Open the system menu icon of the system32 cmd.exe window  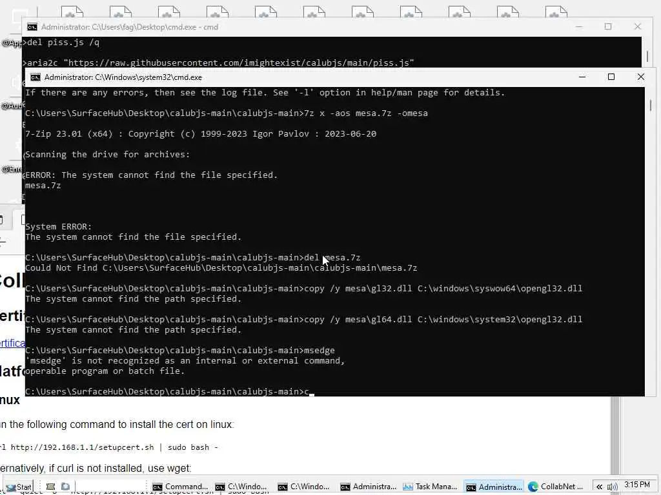click(36, 77)
